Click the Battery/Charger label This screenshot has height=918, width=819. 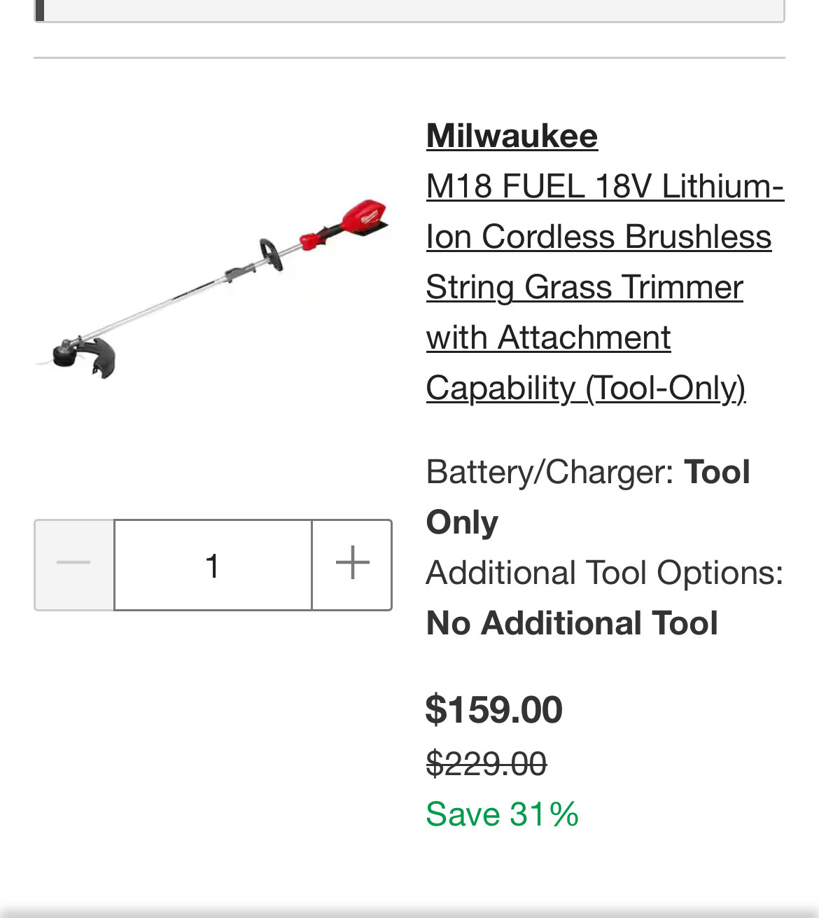pyautogui.click(x=550, y=472)
